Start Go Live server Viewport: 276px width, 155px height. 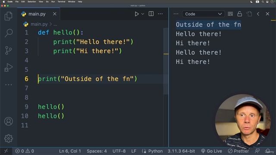coord(211,151)
